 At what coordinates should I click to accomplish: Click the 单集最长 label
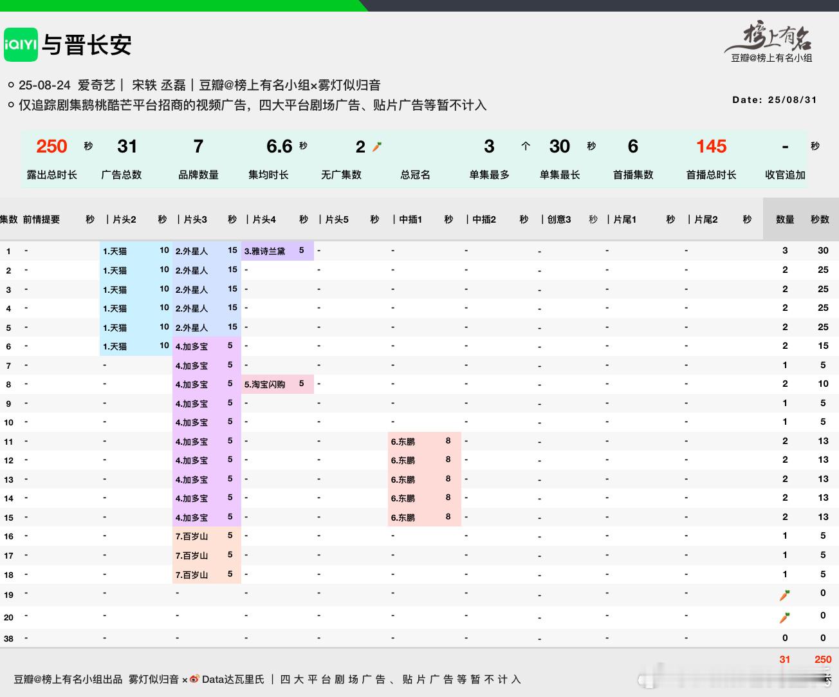coord(560,174)
